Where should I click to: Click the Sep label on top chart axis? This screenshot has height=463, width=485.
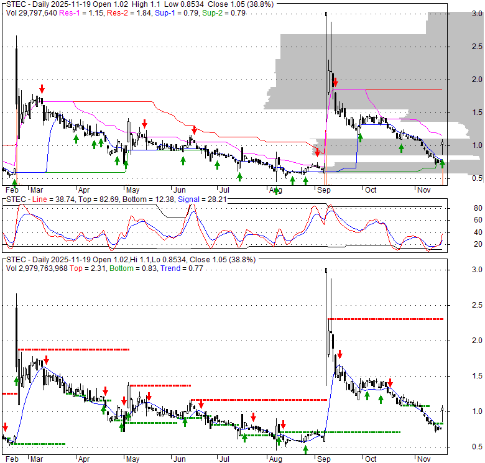pyautogui.click(x=324, y=190)
